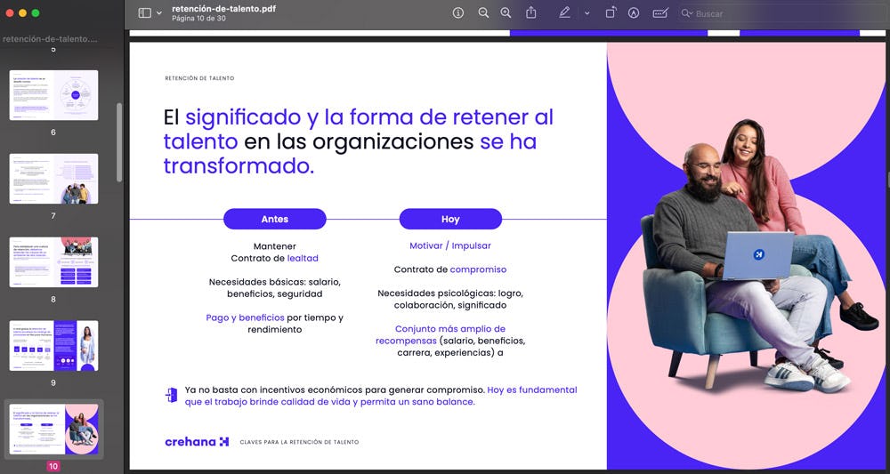Open the form filling tool icon
Viewport: 890px width, 474px height.
(x=659, y=13)
